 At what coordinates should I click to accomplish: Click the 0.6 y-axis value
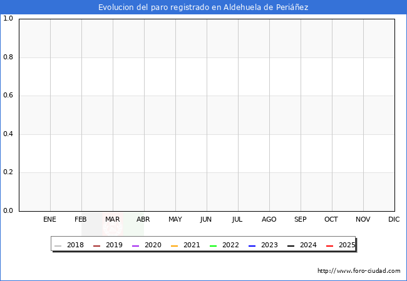click(8, 95)
